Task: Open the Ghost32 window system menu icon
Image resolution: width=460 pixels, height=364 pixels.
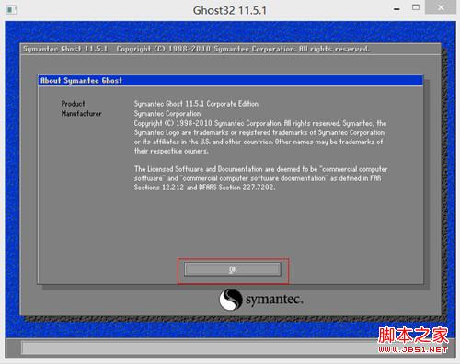Action: tap(12, 10)
